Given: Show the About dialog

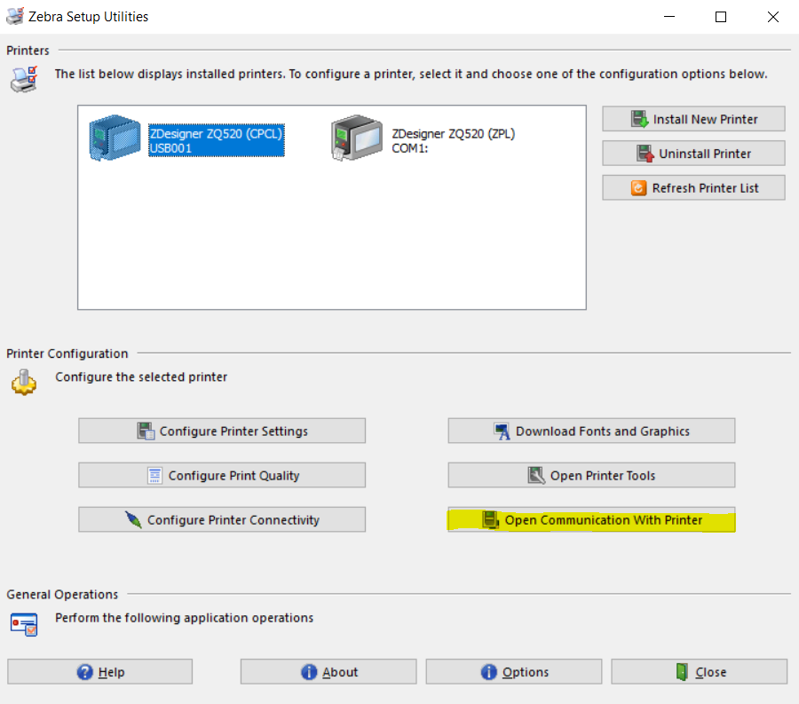Looking at the screenshot, I should pyautogui.click(x=328, y=672).
